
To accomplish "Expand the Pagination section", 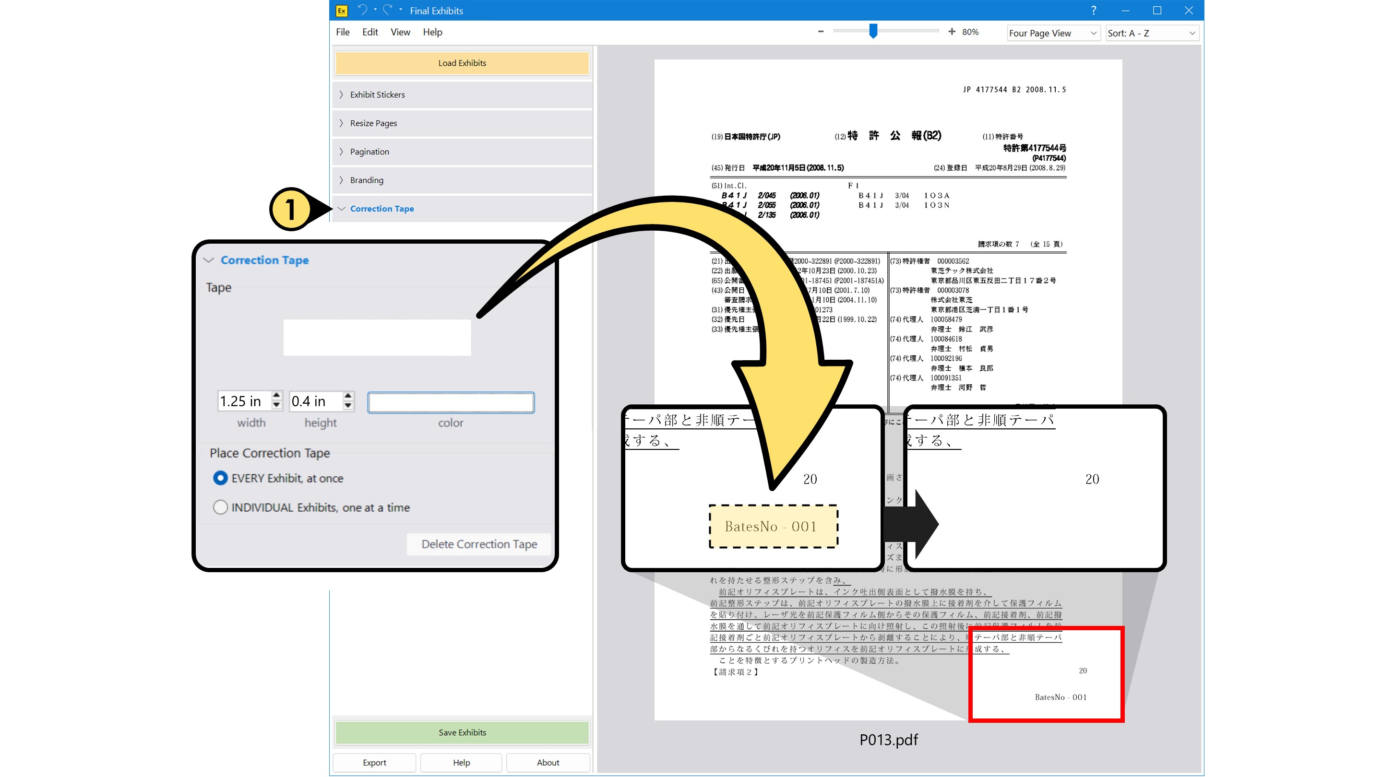I will point(369,152).
